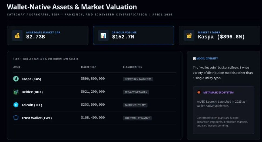Select the Network / Payments classification tag

coord(138,79)
